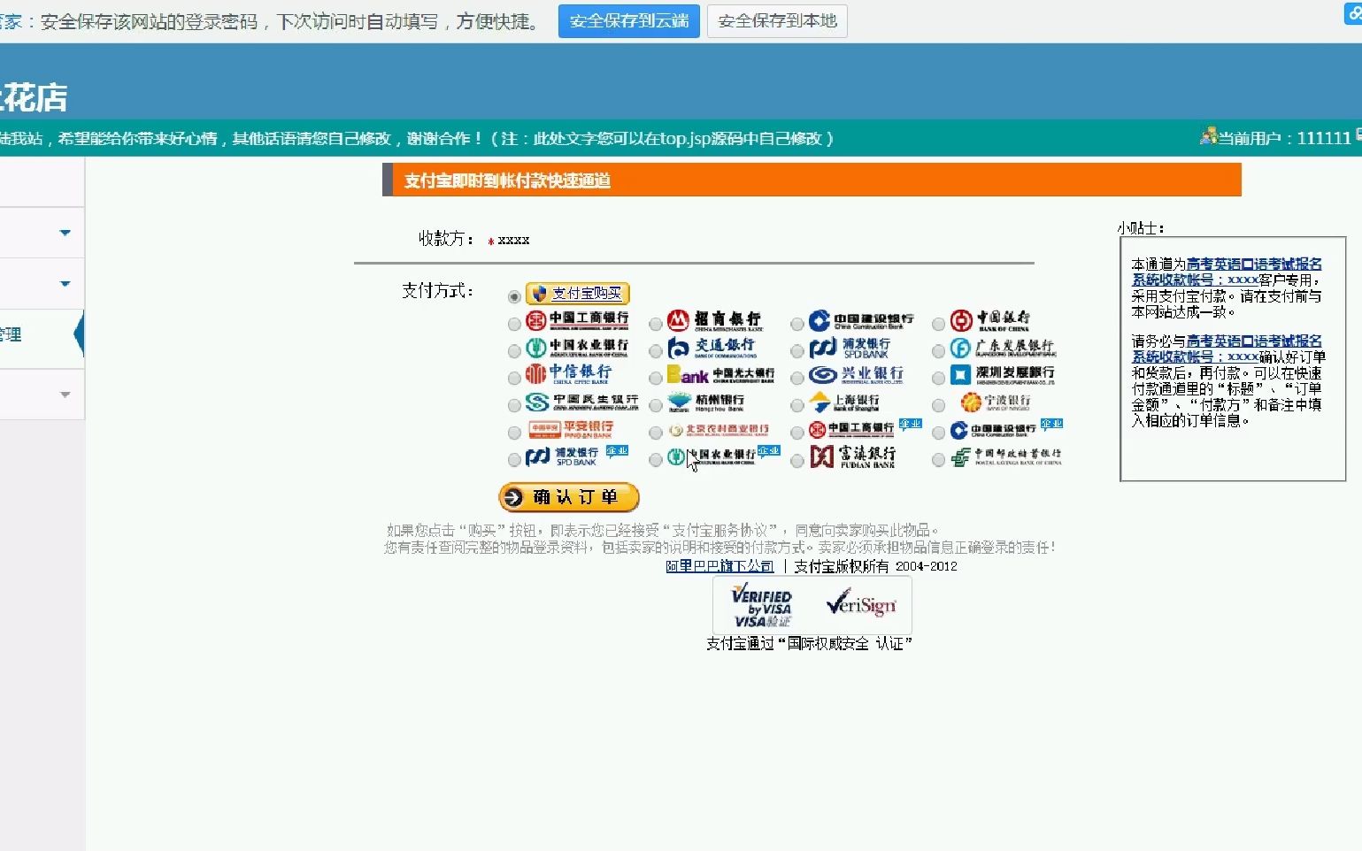1362x851 pixels.
Task: Expand the first sidebar menu arrow
Action: point(65,233)
